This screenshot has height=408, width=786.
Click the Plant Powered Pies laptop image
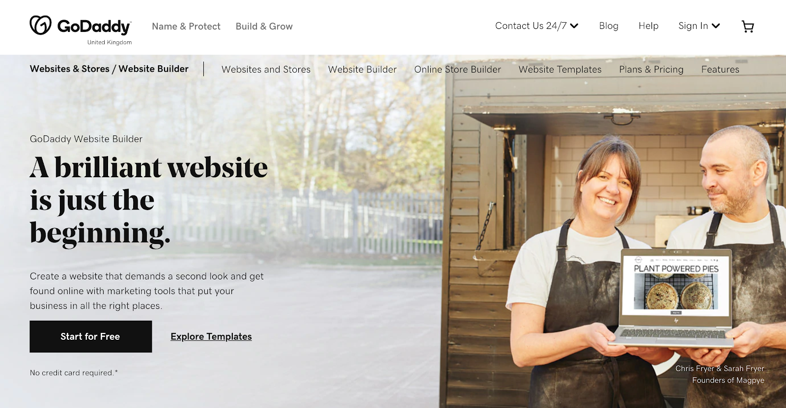[x=675, y=297]
